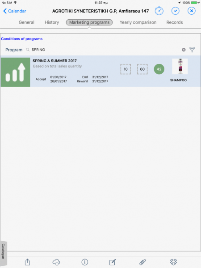Tap the Wi-Fi status icon

pos(15,3)
